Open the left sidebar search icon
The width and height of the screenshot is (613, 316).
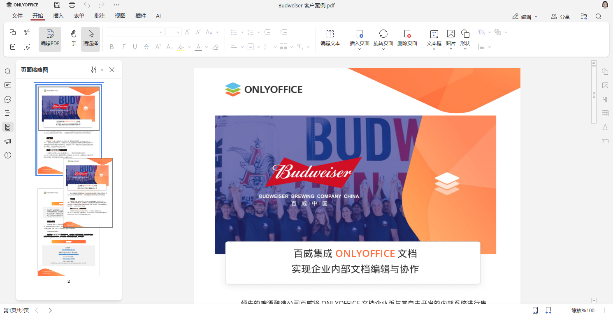coord(8,71)
